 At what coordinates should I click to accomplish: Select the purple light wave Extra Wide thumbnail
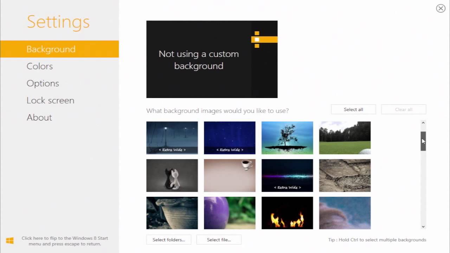[x=287, y=175]
